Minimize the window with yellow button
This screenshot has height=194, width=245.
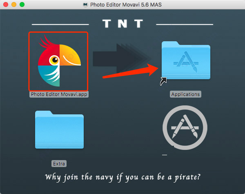[x=14, y=4]
